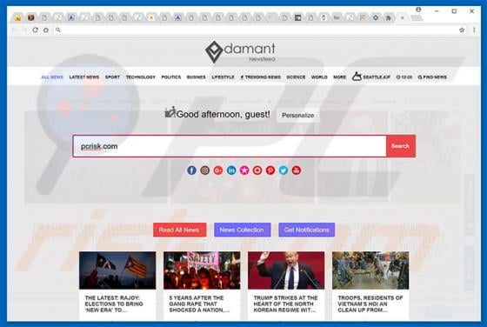Switch to the settings gear browser tab

[x=376, y=17]
